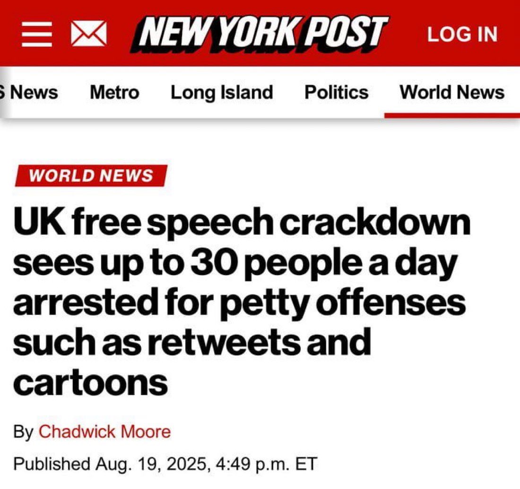
Task: Tap the "By" label before author name
Action: [23, 432]
